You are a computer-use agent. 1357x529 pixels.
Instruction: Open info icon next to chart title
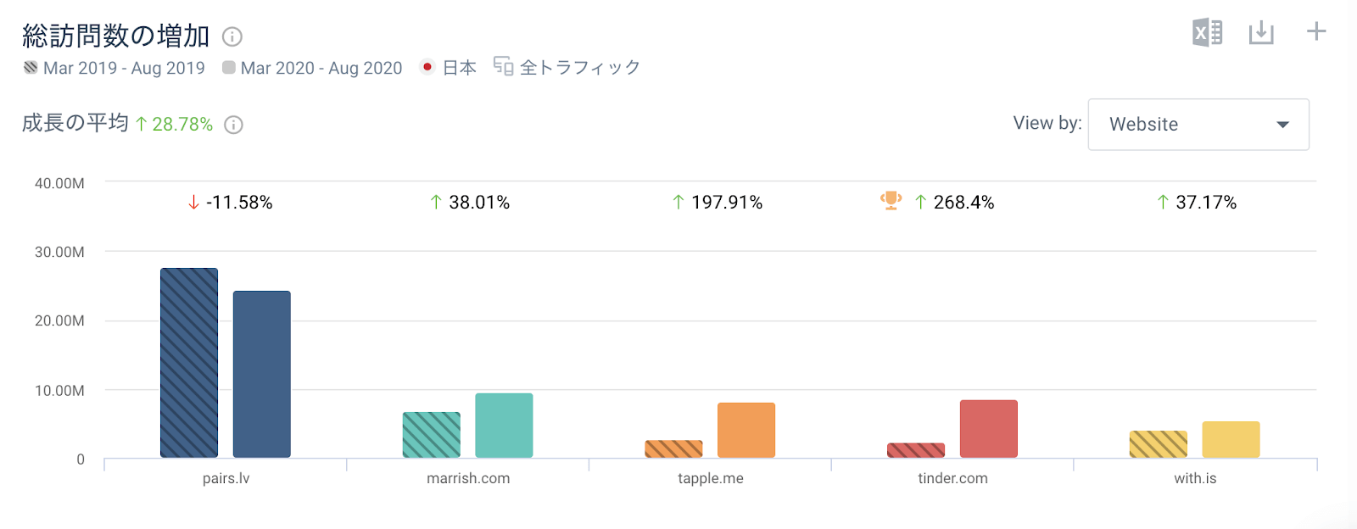pos(232,36)
